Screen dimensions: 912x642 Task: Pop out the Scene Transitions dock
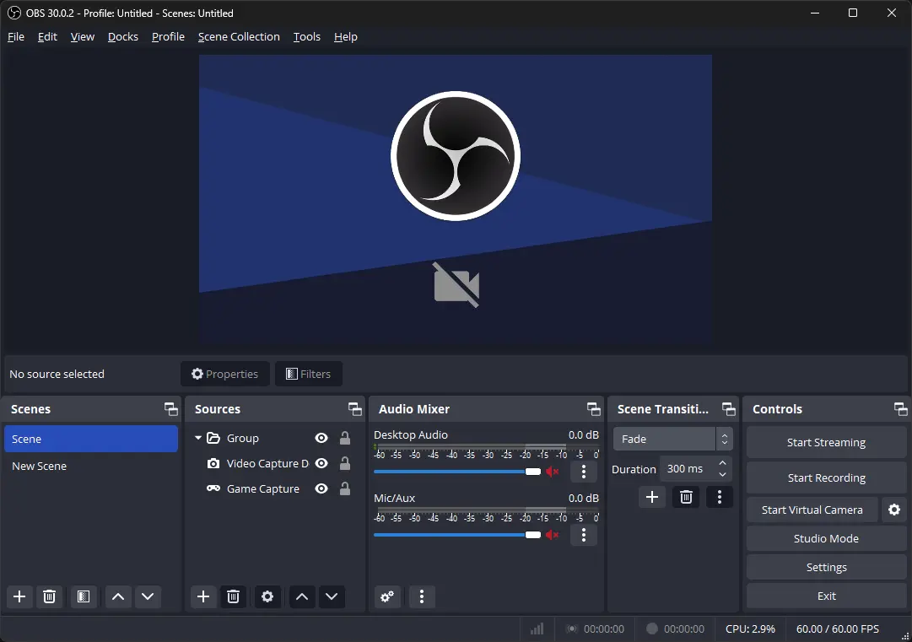click(x=729, y=409)
